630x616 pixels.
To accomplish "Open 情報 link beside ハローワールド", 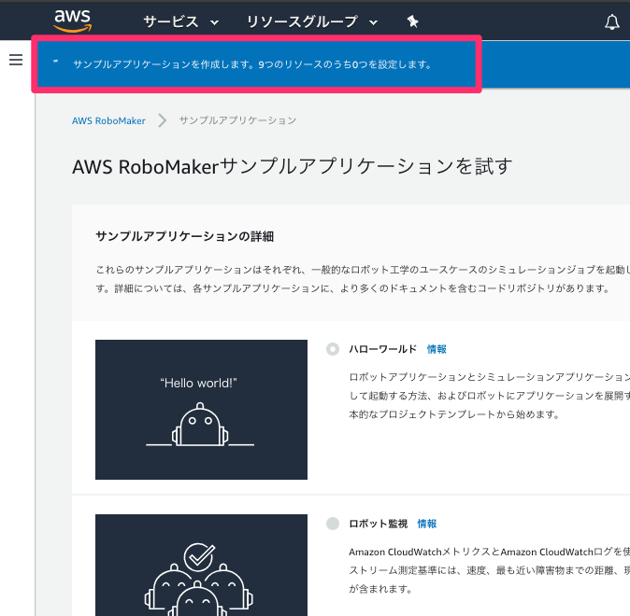I will [437, 349].
